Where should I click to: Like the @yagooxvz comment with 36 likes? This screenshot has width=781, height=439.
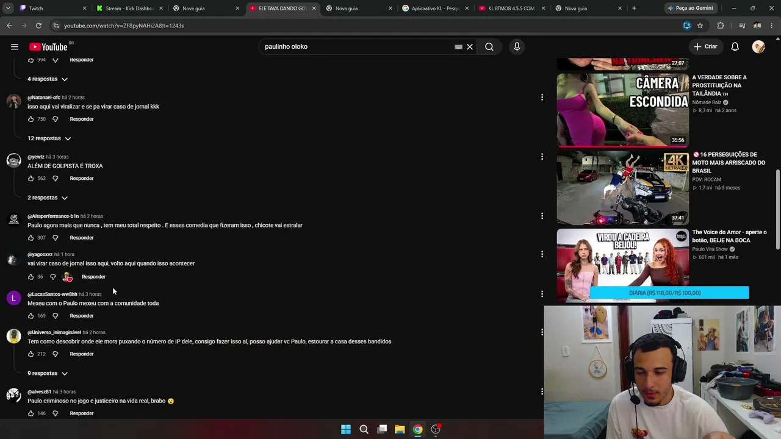coord(31,277)
